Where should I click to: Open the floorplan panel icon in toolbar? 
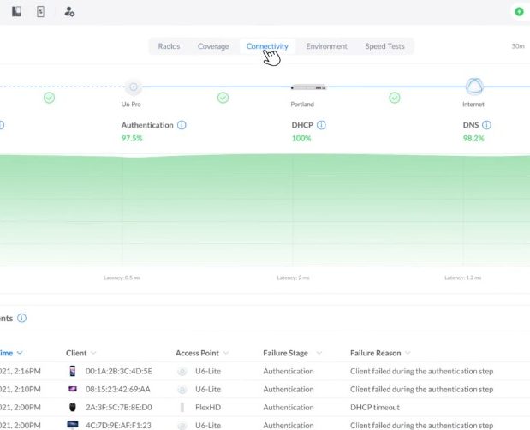tap(15, 12)
